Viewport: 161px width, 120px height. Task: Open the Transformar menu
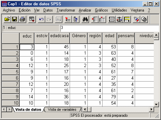(66, 10)
